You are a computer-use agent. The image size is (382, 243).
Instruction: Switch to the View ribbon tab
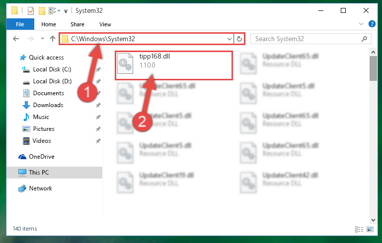coord(105,24)
